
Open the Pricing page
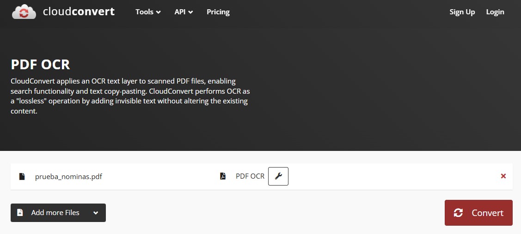(x=218, y=12)
